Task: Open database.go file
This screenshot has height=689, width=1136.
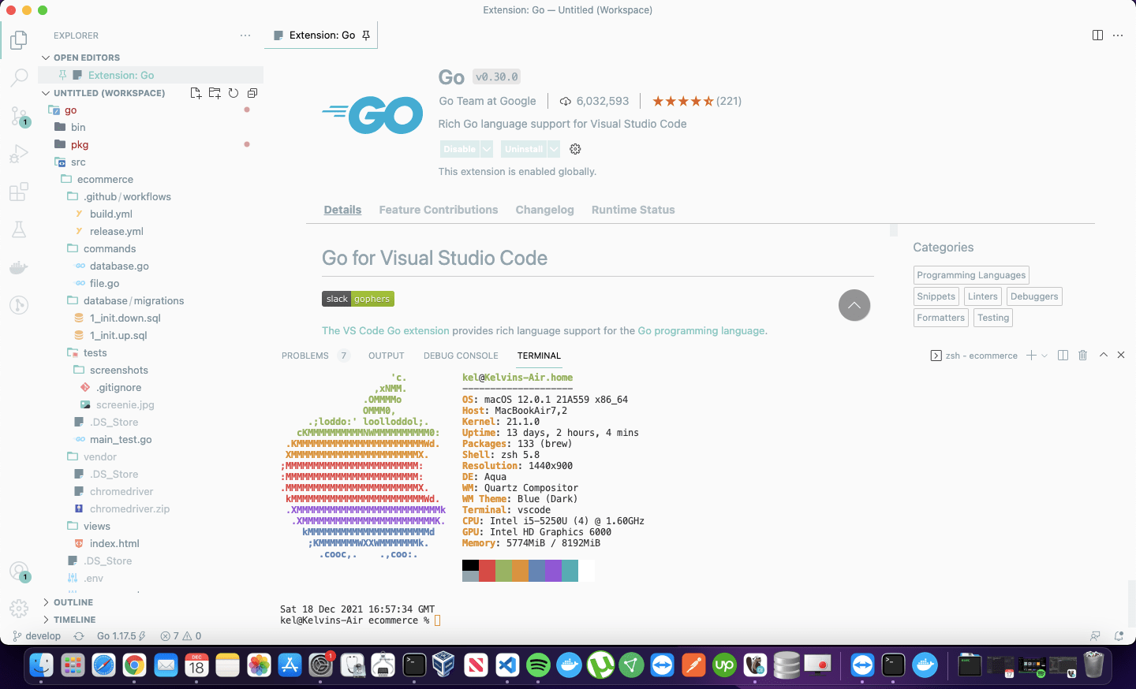Action: tap(119, 266)
